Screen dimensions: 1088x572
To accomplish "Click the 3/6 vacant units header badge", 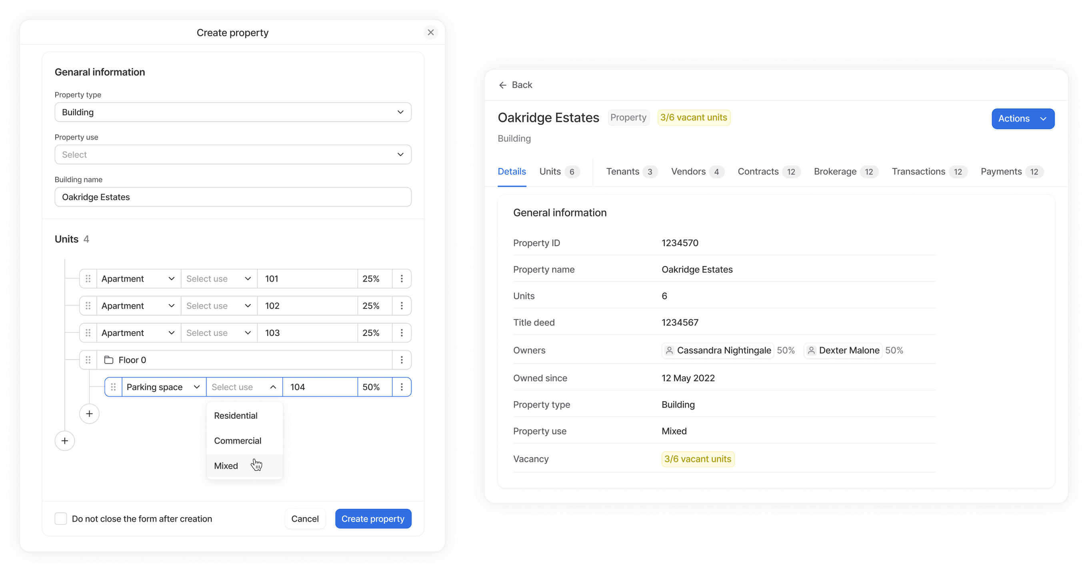I will pos(694,118).
